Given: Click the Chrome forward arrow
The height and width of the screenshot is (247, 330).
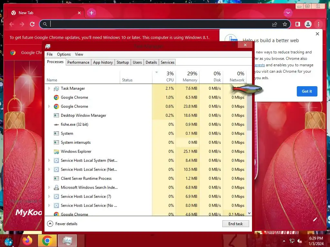Looking at the screenshot, I should click(x=22, y=24).
